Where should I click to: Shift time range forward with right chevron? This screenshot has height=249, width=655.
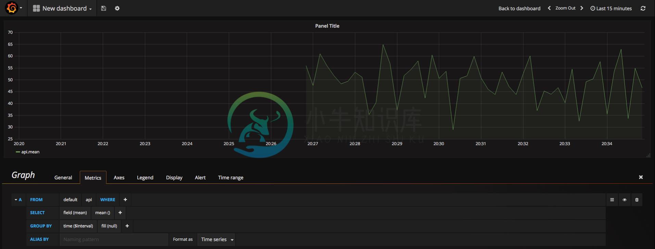click(581, 8)
